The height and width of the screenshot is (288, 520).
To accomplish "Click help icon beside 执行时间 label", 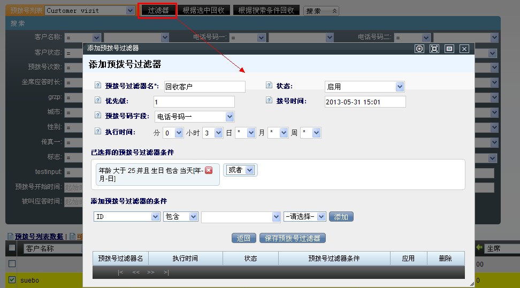I will point(97,131).
